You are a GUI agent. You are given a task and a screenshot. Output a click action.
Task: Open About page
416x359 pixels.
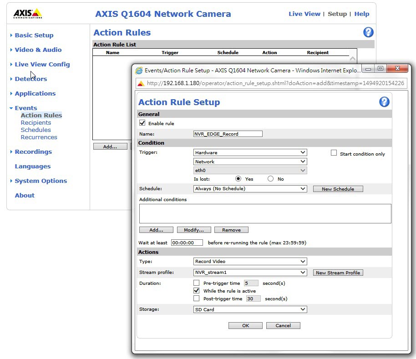coord(25,195)
